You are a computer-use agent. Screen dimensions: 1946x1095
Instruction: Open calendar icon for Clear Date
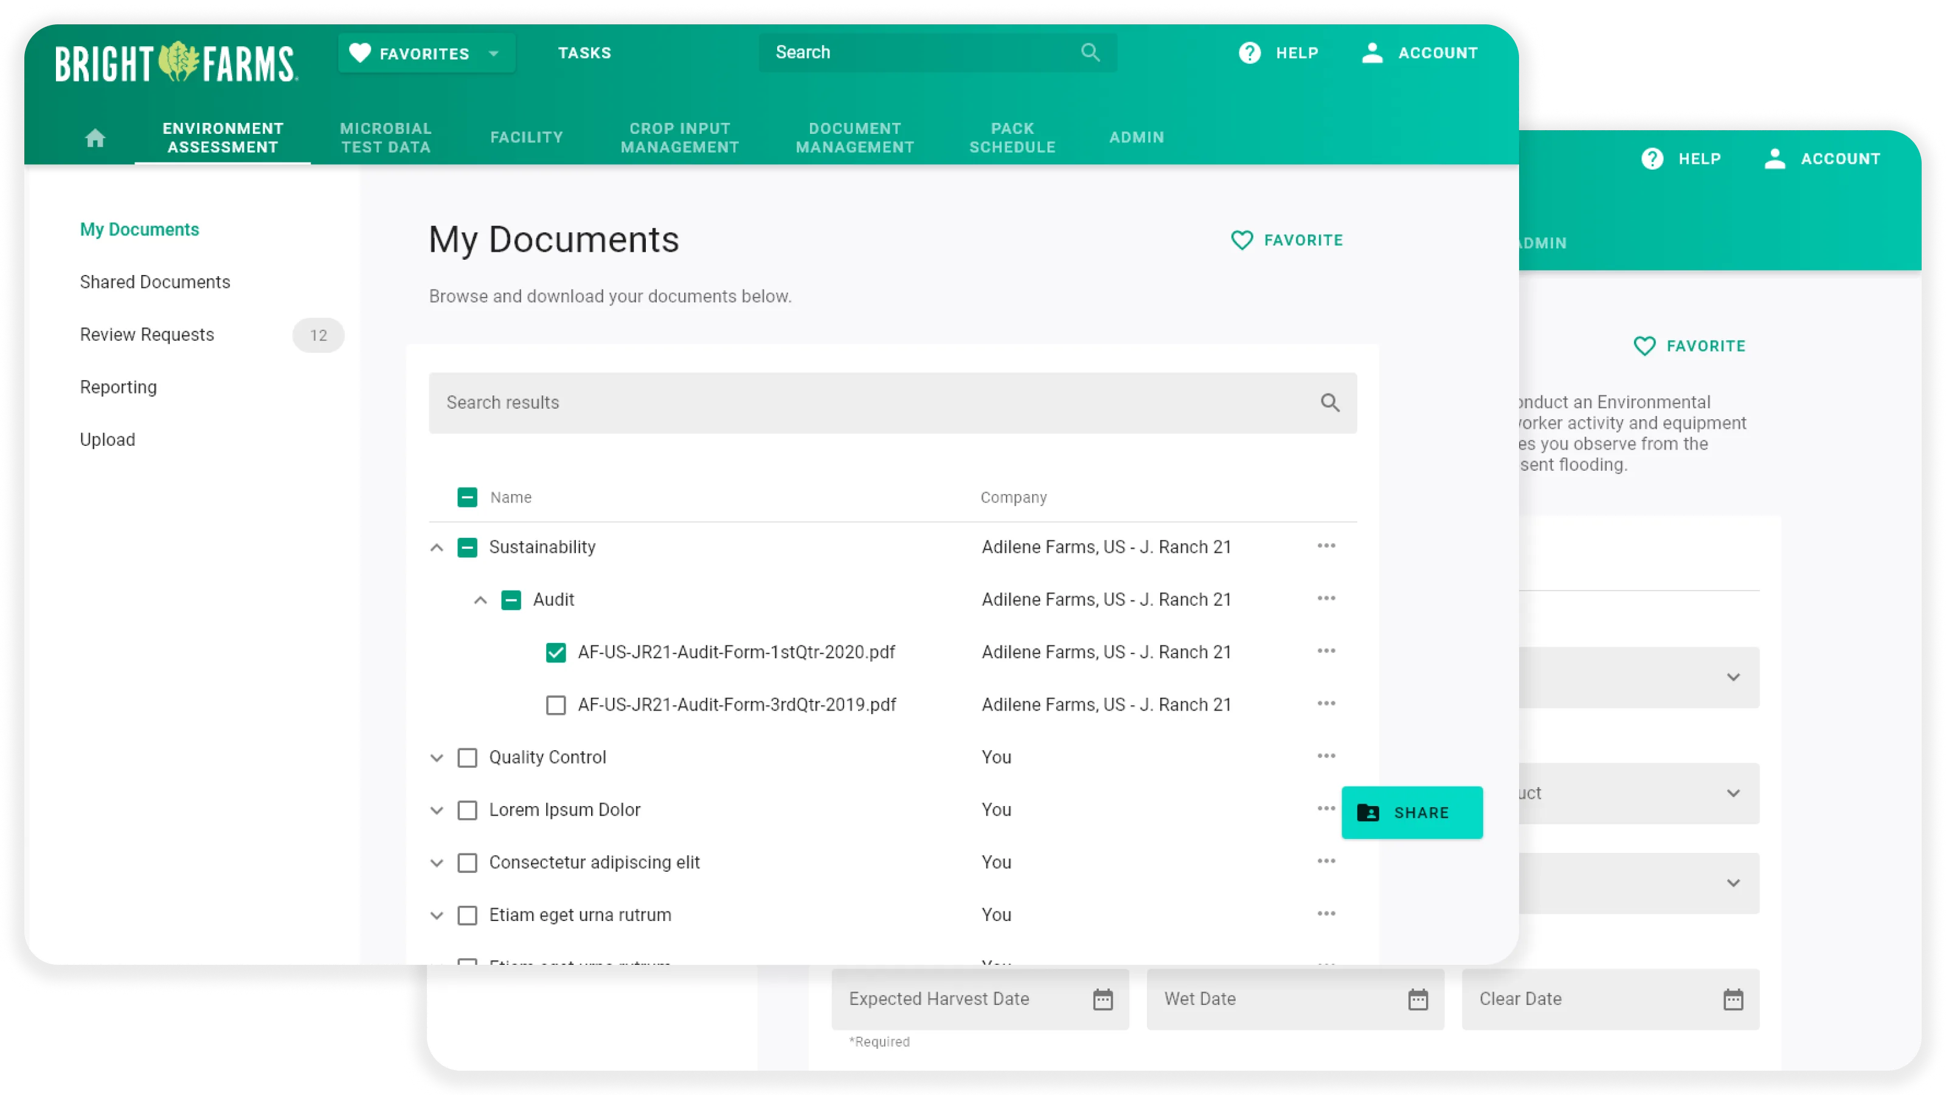coord(1733,999)
